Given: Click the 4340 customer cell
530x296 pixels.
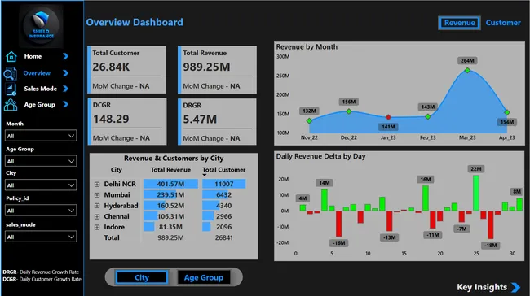Looking at the screenshot, I should 223,206.
